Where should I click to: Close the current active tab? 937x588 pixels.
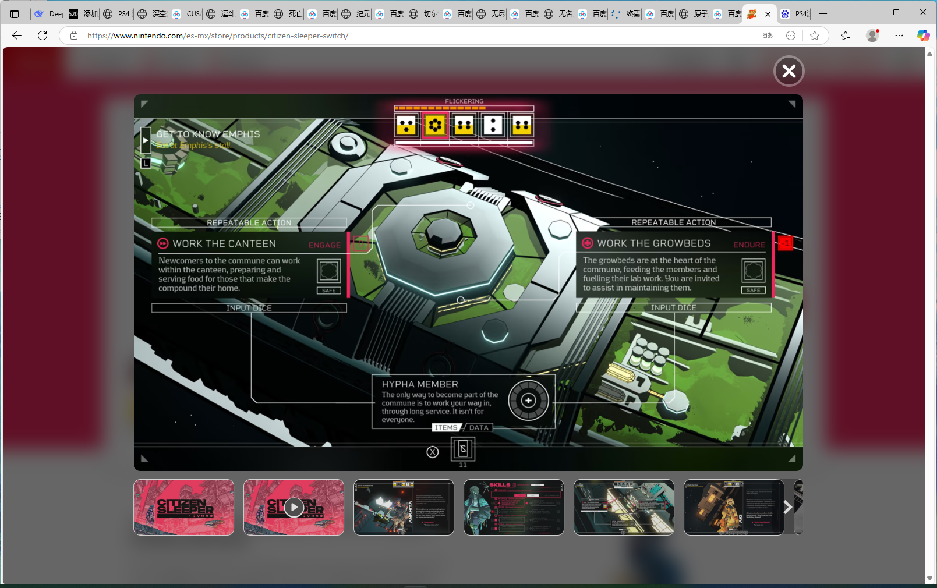click(768, 14)
